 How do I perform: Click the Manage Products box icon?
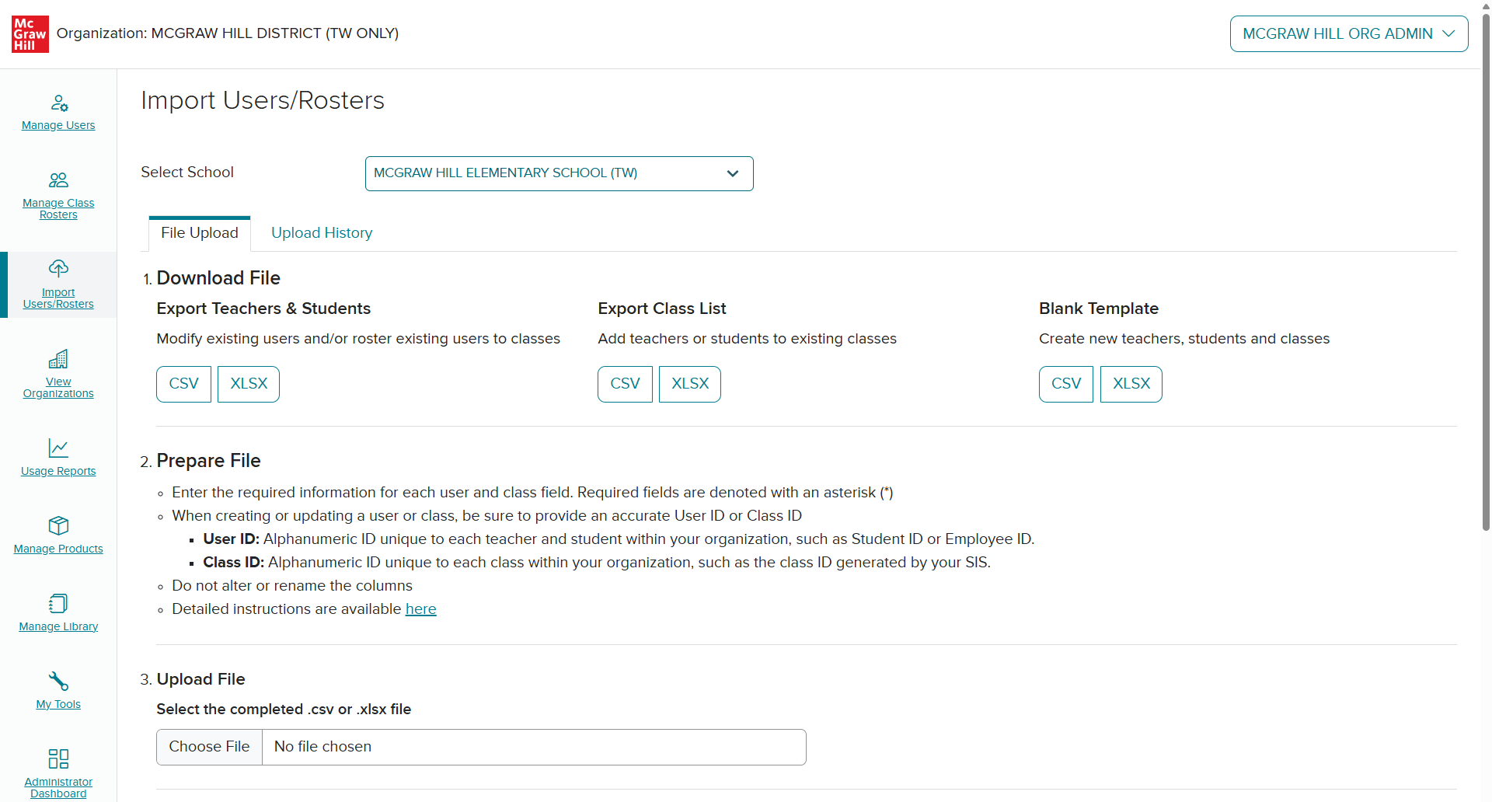click(x=58, y=525)
